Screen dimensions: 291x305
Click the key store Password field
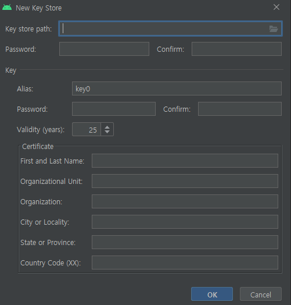tap(104, 49)
